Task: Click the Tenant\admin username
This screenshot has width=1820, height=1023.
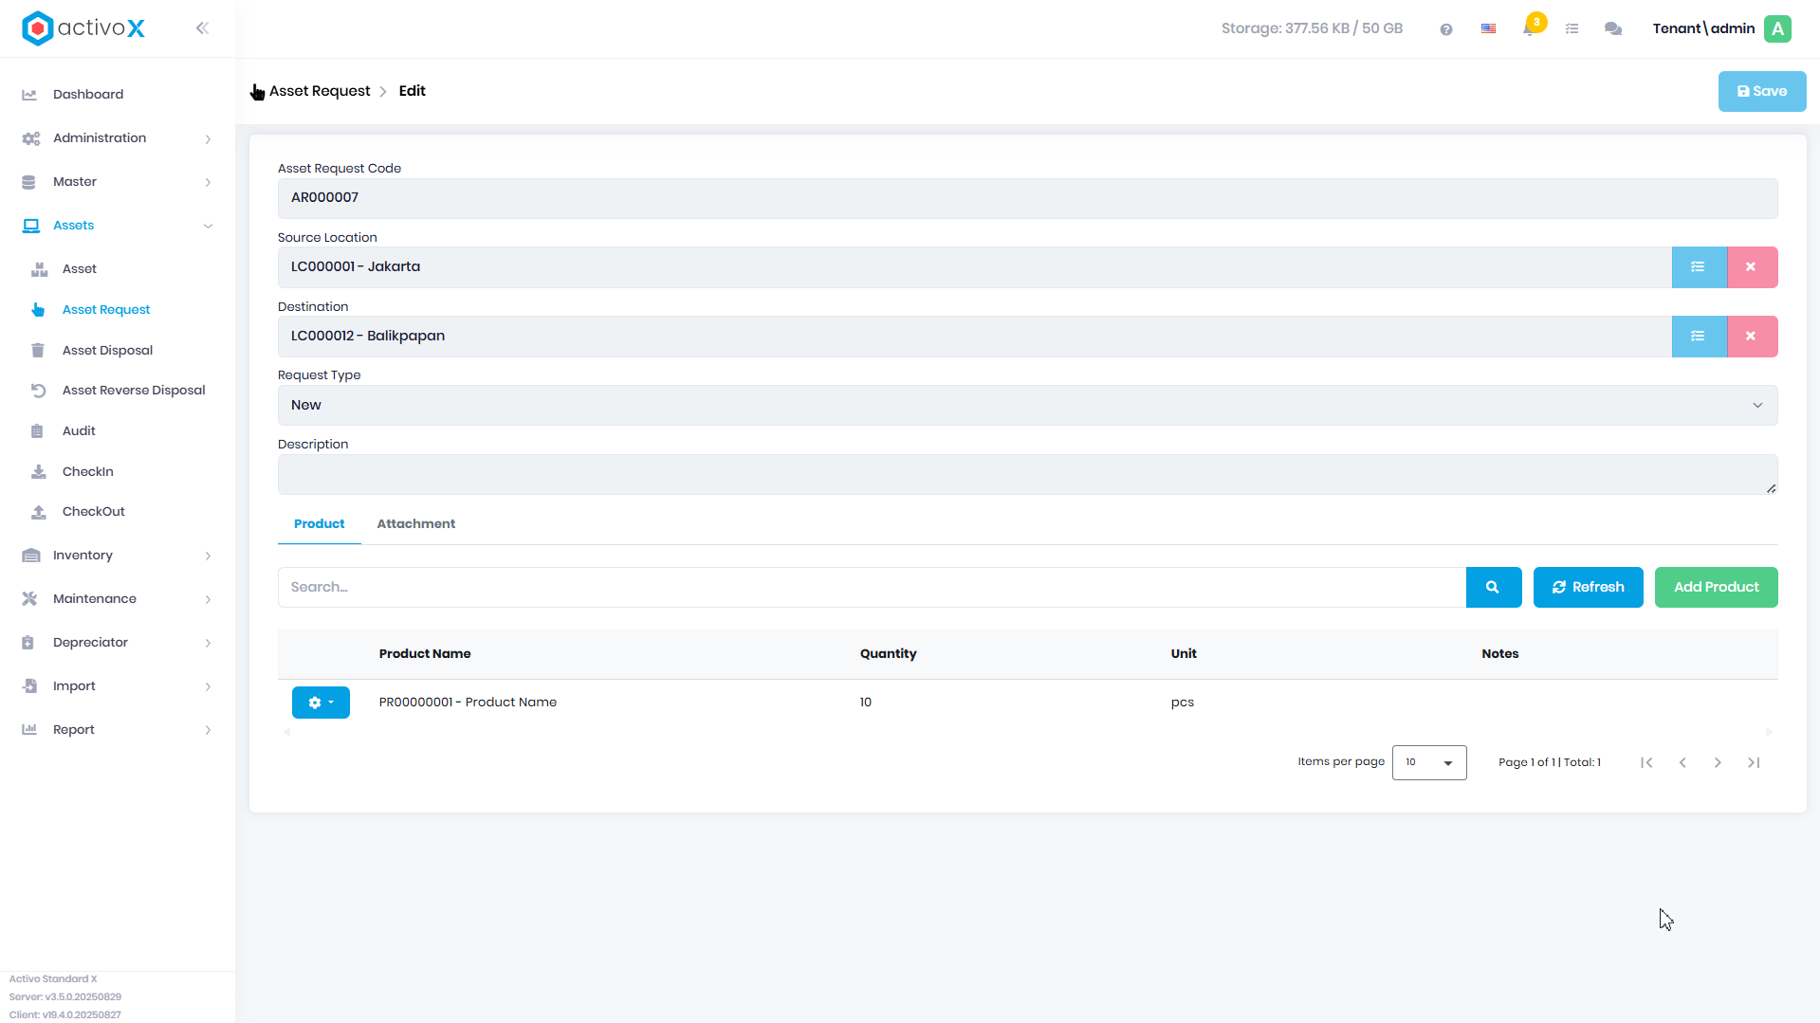Action: pyautogui.click(x=1704, y=29)
